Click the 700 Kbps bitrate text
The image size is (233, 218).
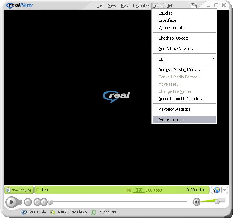[154, 190]
